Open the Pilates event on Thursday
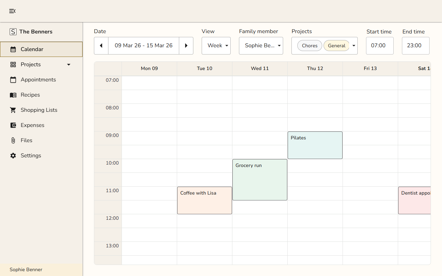442x276 pixels. pos(315,145)
